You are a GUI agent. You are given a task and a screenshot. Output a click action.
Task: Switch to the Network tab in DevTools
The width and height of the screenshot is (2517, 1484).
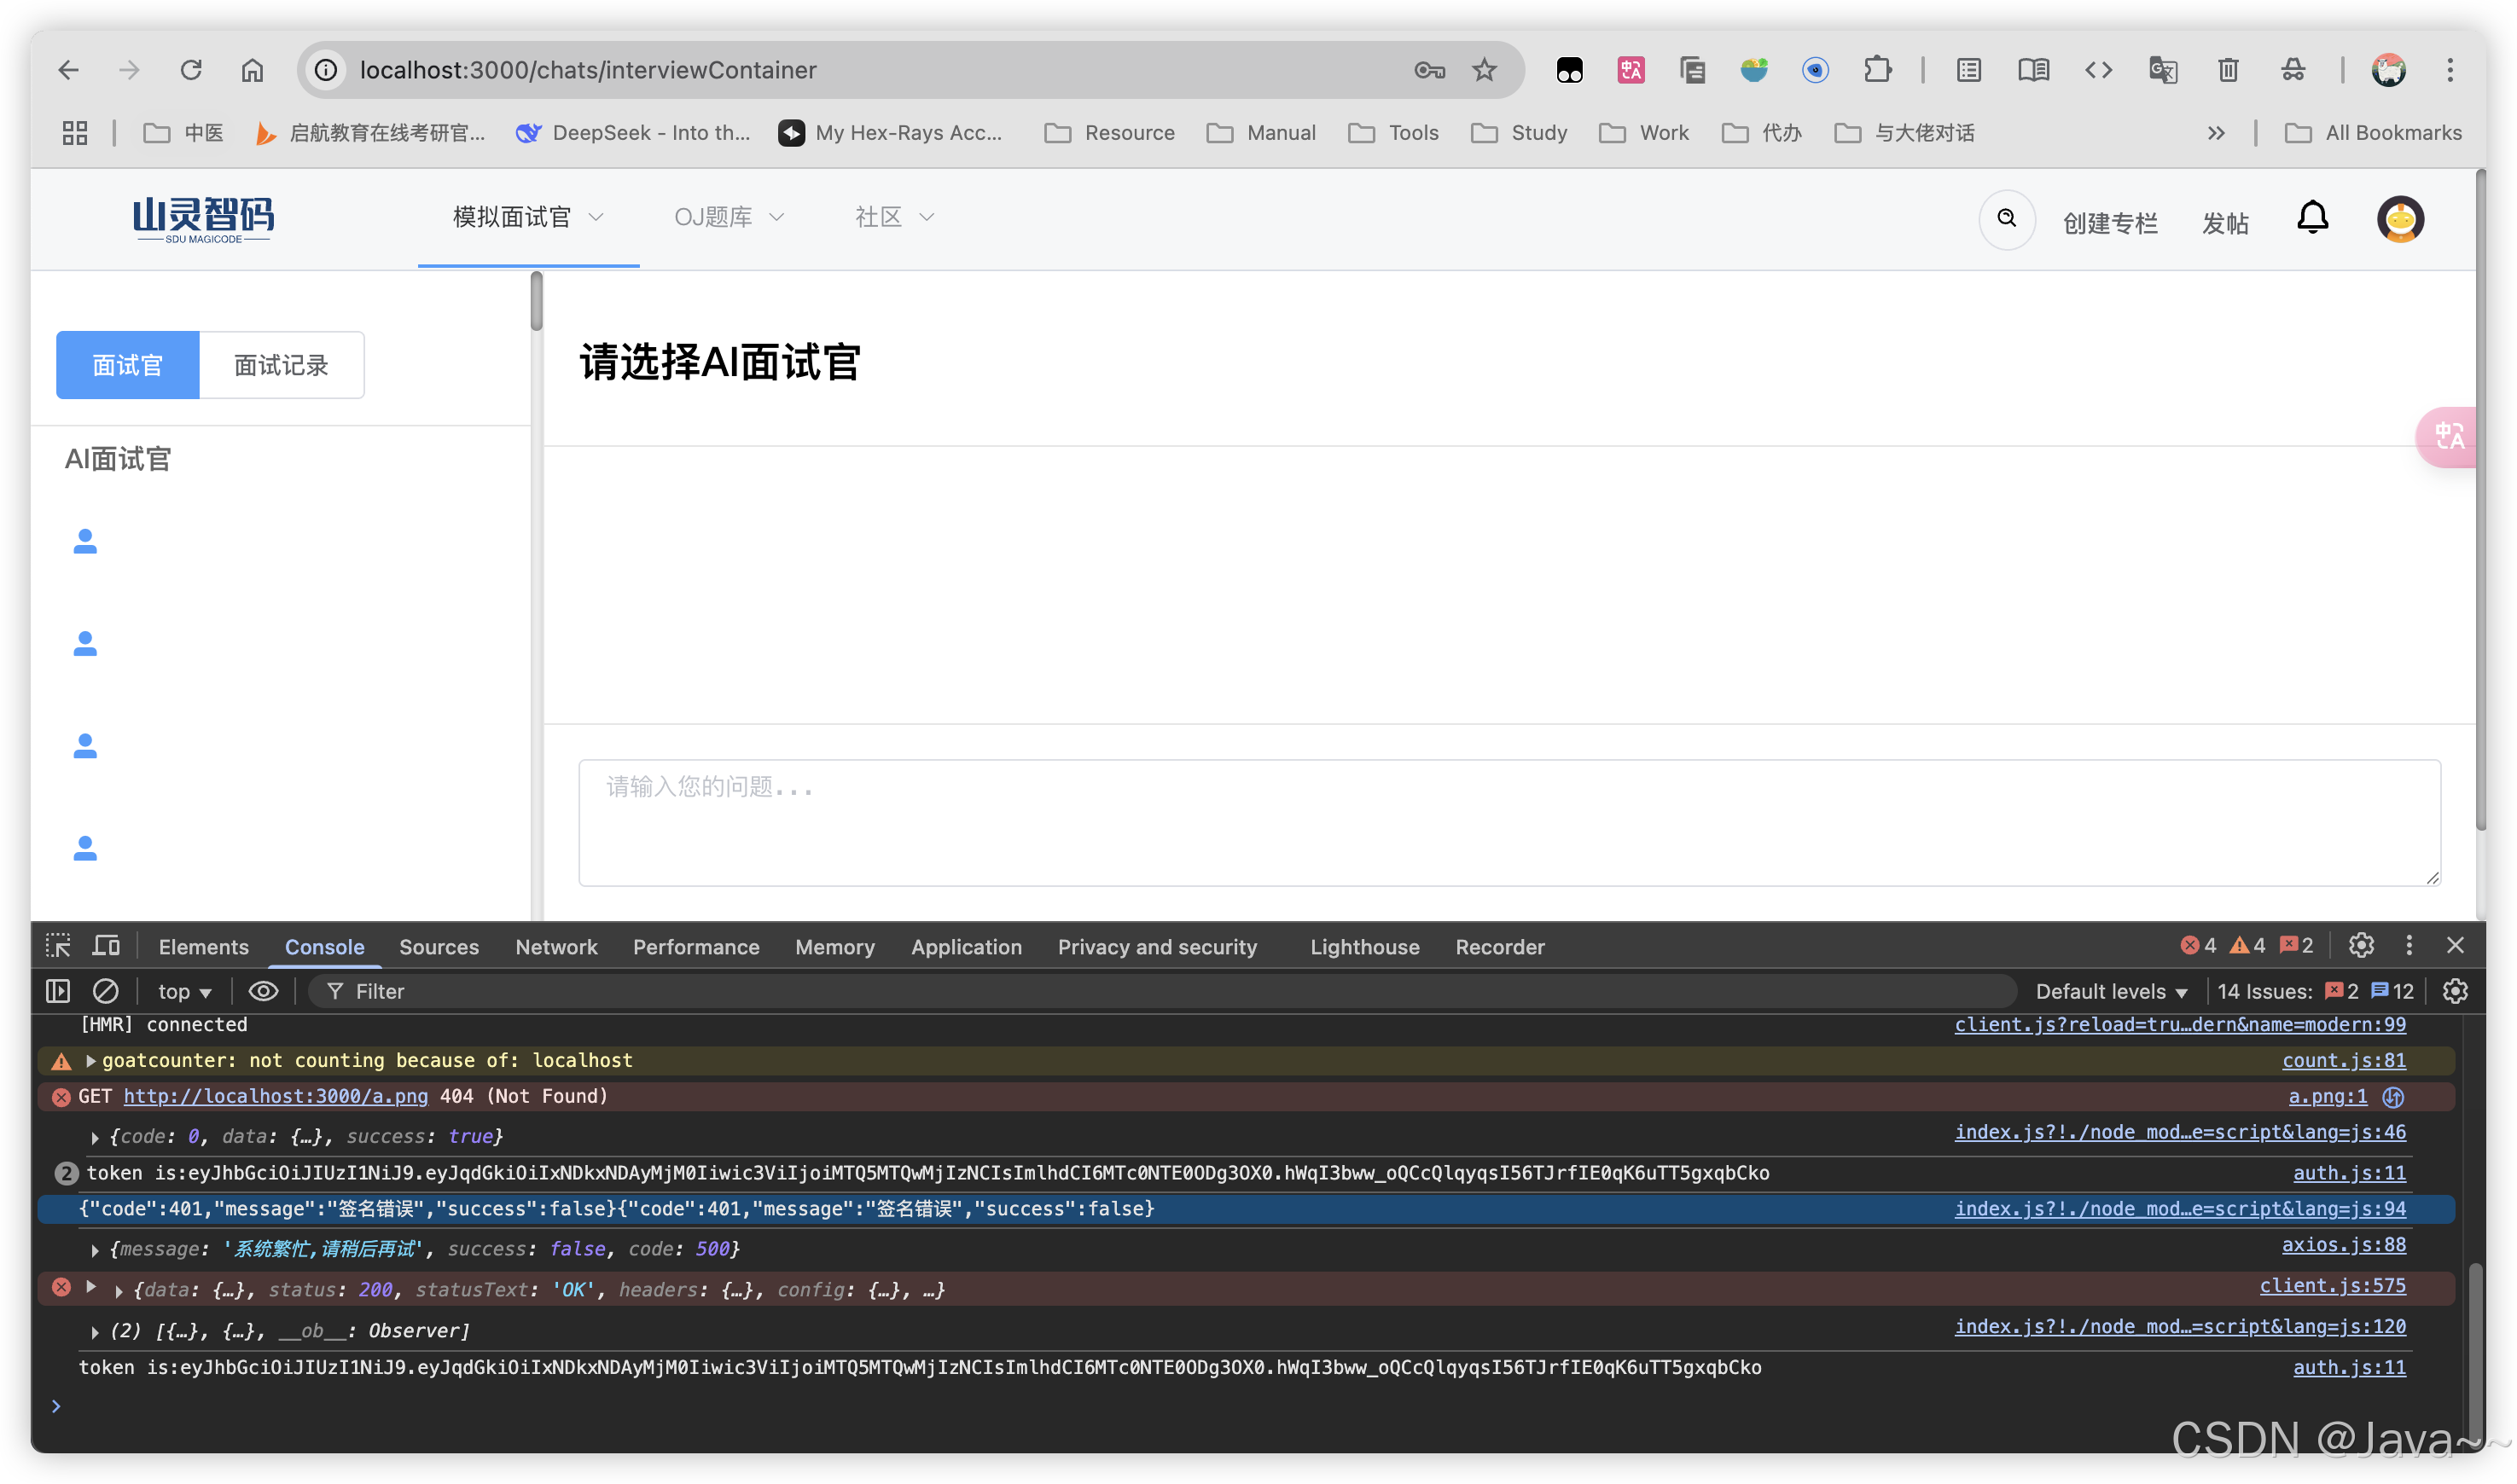click(x=555, y=947)
